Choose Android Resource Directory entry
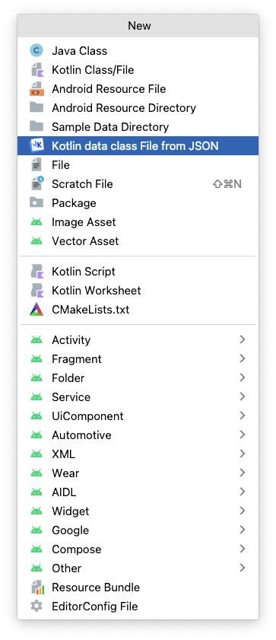The image size is (276, 640). (x=138, y=108)
